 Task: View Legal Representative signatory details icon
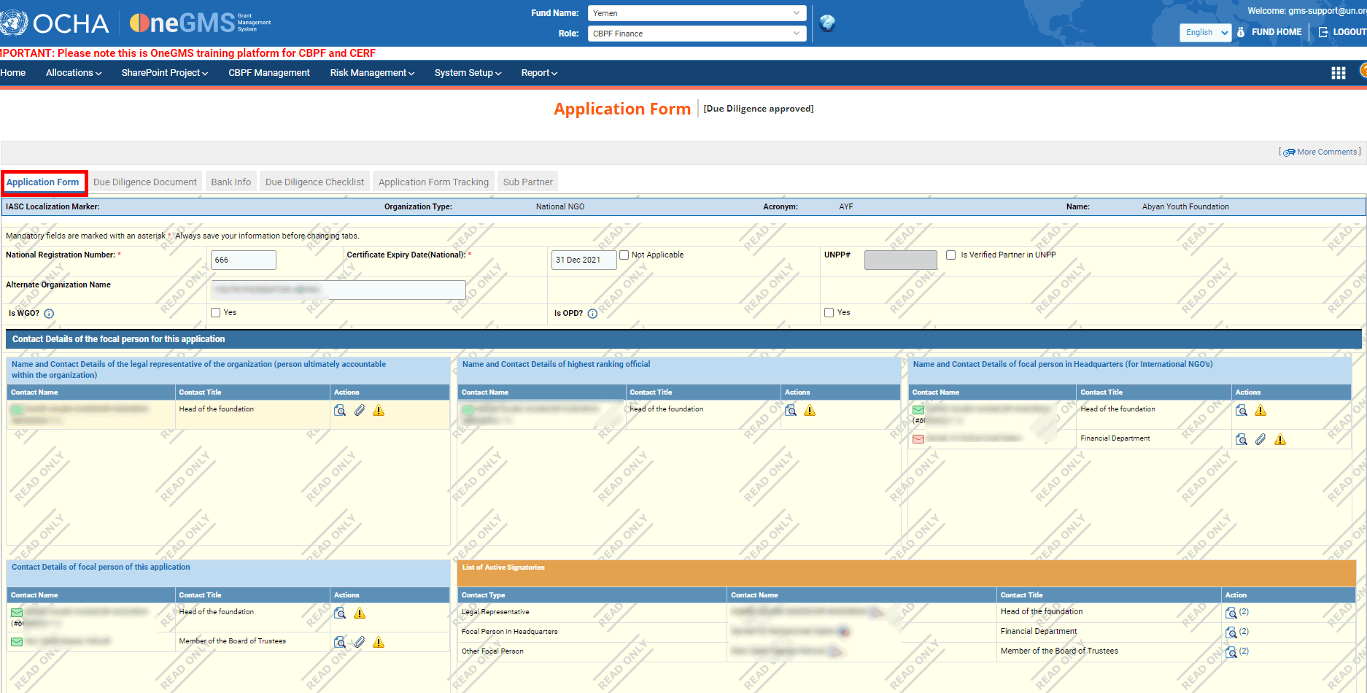(x=1231, y=613)
